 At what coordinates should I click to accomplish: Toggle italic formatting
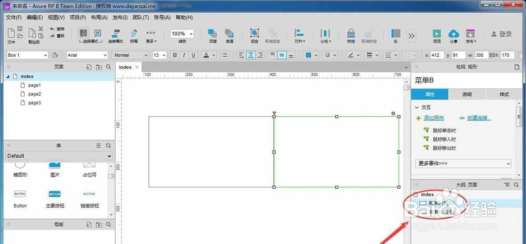tap(184, 55)
